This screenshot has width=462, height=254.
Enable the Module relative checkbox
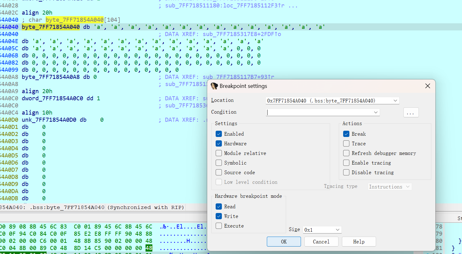[x=219, y=153]
